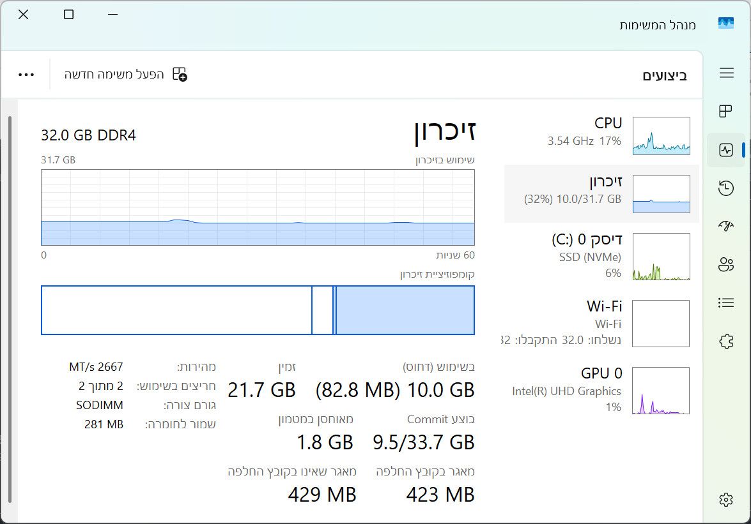
Task: Open the Startup apps page icon
Action: tap(726, 226)
